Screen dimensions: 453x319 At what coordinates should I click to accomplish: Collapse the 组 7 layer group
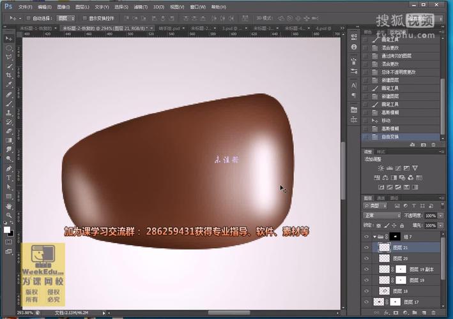click(374, 236)
